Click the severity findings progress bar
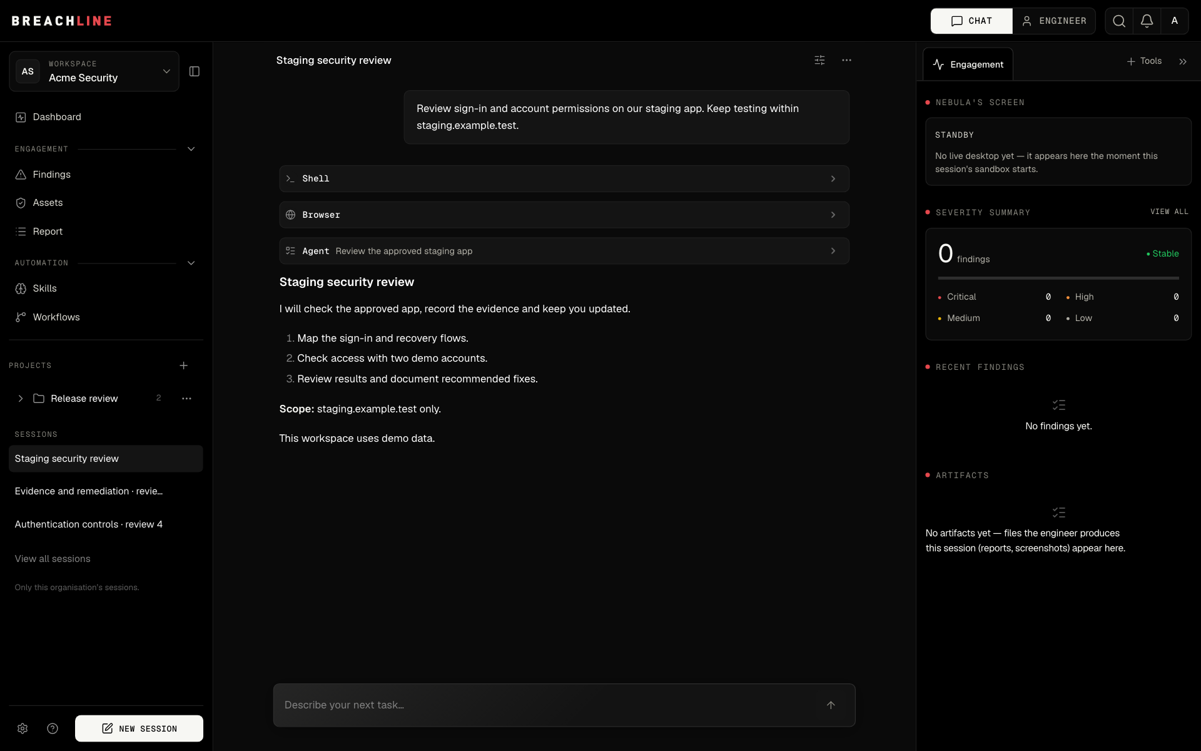1201x751 pixels. [1058, 278]
